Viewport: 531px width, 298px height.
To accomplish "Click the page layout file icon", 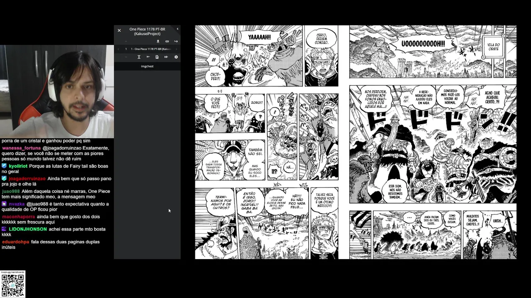I will click(157, 57).
